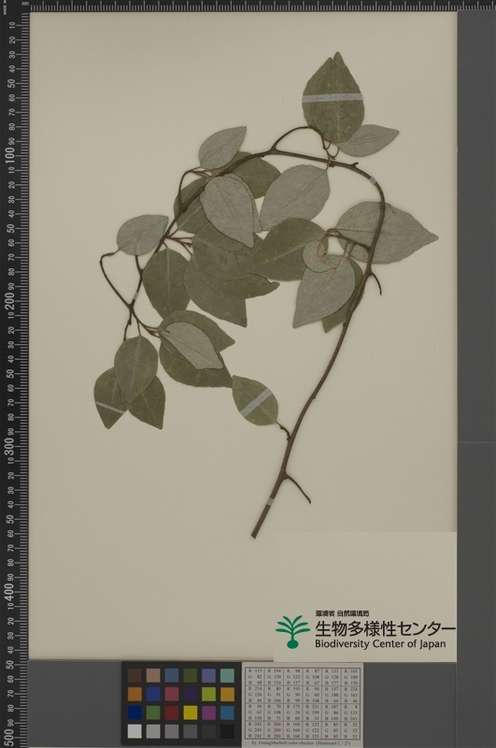Click the GretagMacbeth color checker caption

[x=305, y=742]
